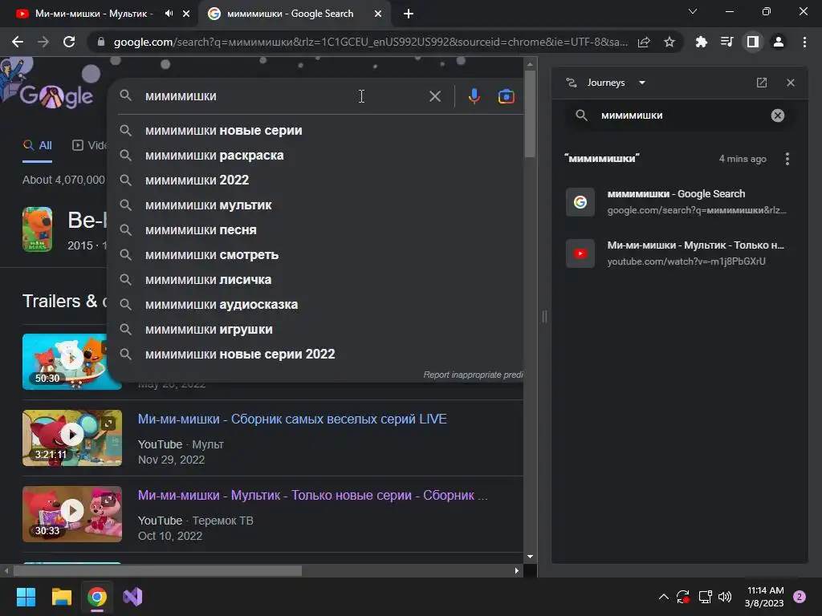Go back to the previous page

(18, 42)
